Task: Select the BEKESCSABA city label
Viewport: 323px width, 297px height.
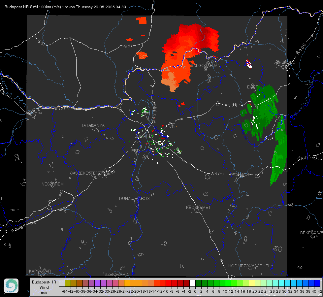Action: point(311,233)
